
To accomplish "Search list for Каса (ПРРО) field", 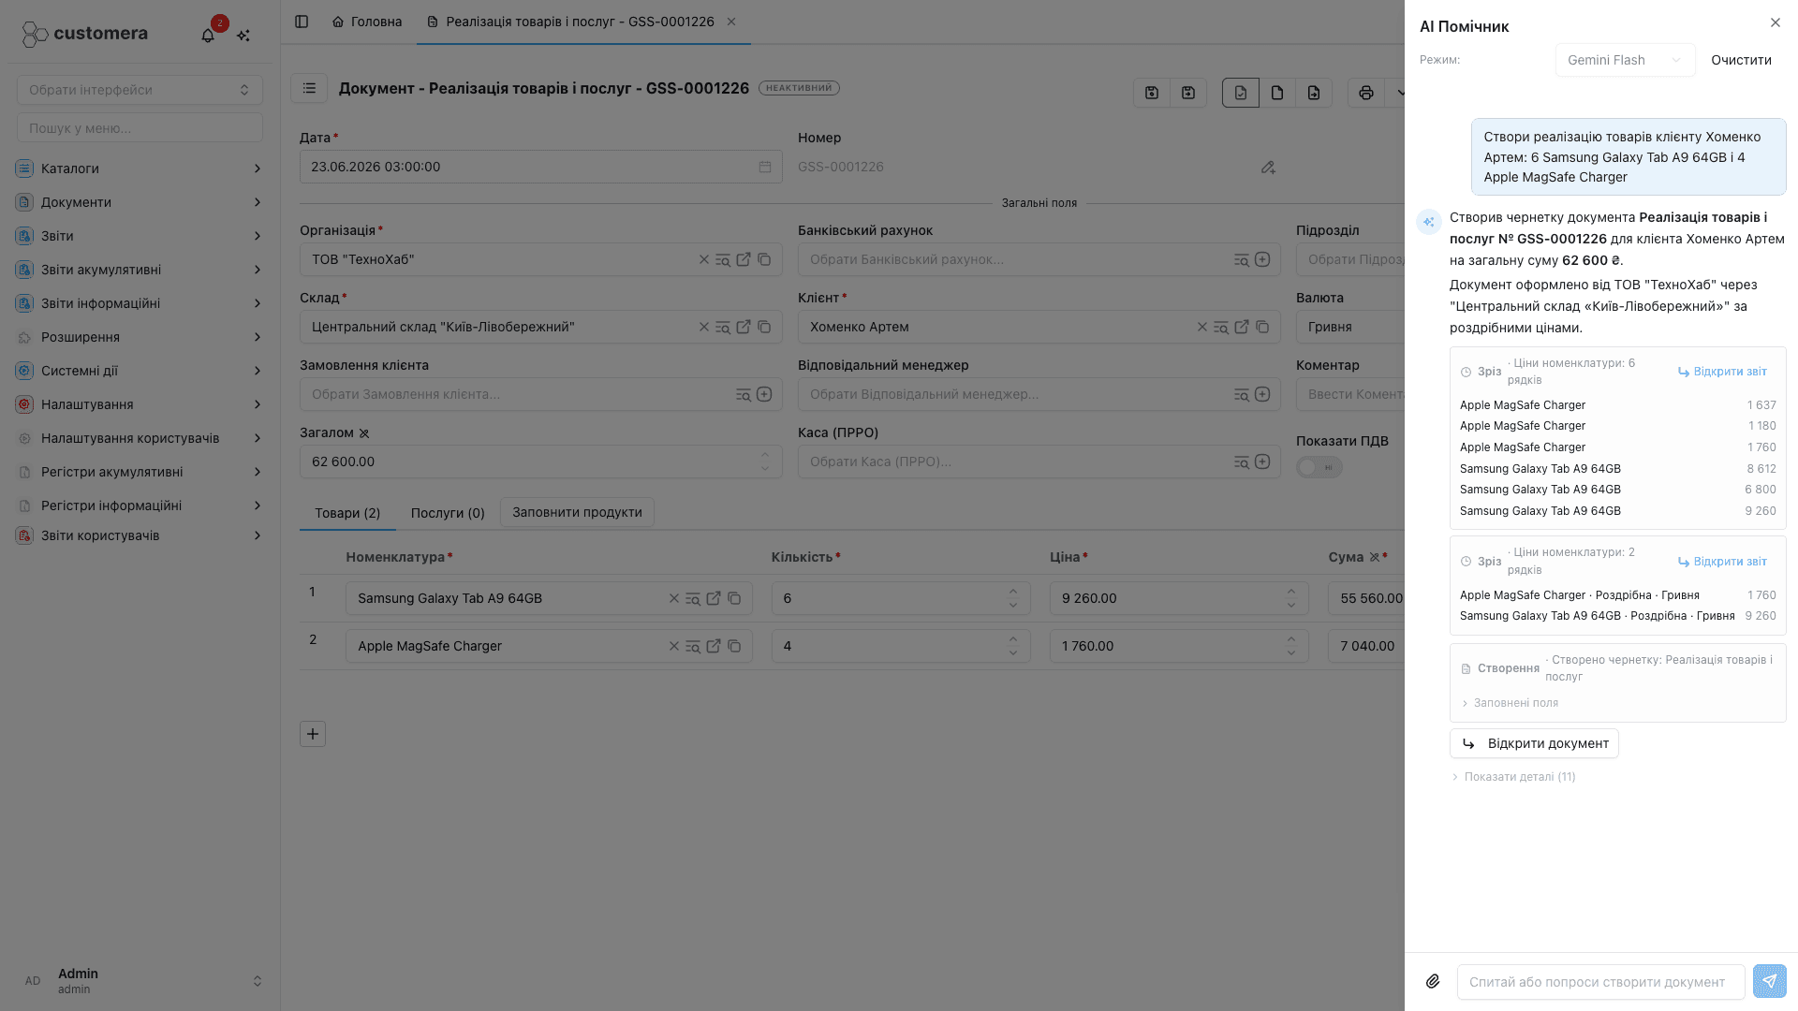I will pos(1242,462).
